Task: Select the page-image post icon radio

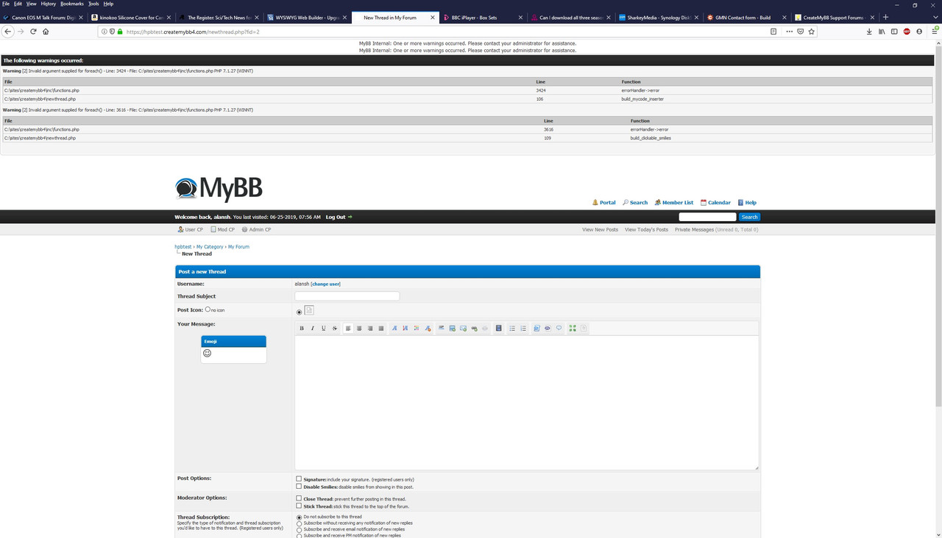Action: tap(299, 312)
